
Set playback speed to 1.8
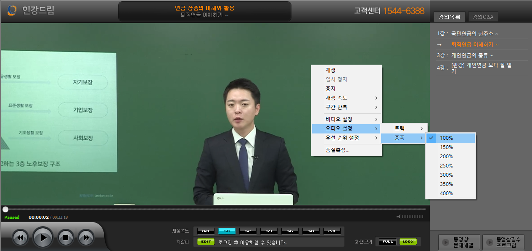[311, 231]
